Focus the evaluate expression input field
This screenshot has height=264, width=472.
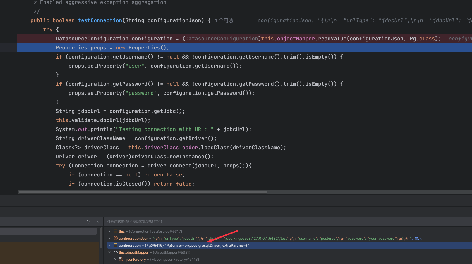(x=288, y=222)
